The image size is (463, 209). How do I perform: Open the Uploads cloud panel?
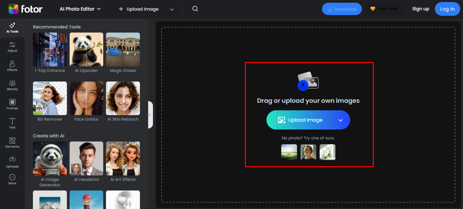tap(12, 162)
